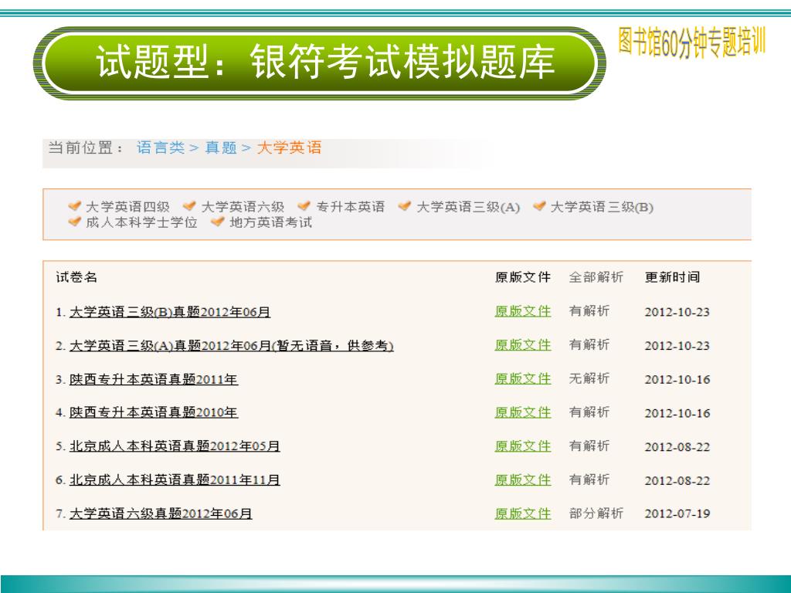791x593 pixels.
Task: Click checkmark icon beside 大学英语六级
Action: pyautogui.click(x=189, y=205)
